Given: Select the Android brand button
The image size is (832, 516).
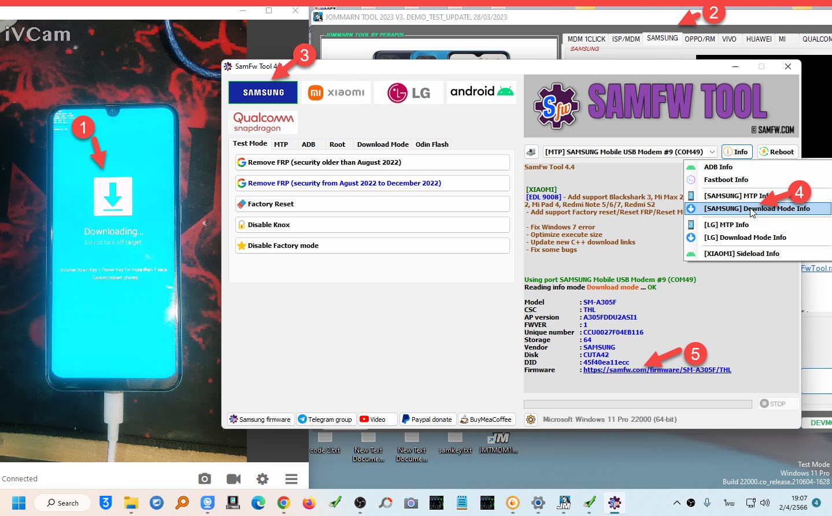Looking at the screenshot, I should click(x=482, y=92).
